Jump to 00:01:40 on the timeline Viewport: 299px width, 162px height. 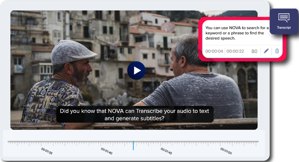coord(107,151)
